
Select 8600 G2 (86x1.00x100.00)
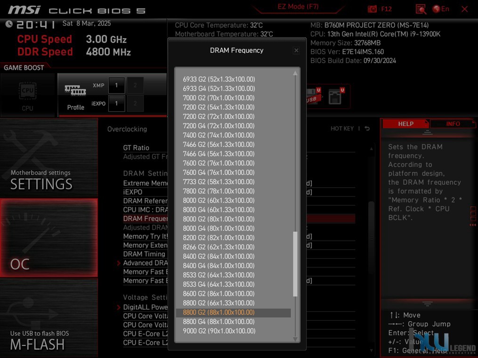tap(219, 294)
